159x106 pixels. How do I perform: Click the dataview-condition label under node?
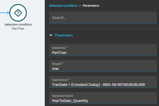pos(18,24)
